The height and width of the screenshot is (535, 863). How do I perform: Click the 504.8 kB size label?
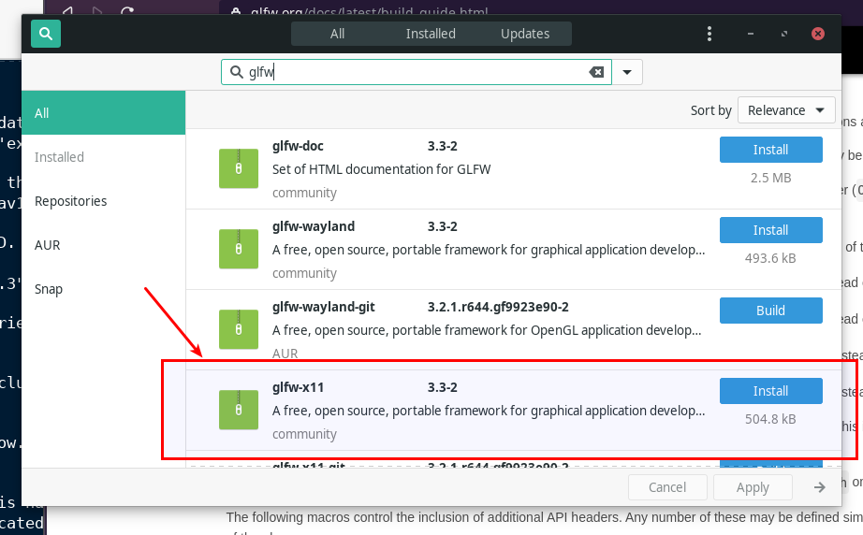click(770, 419)
